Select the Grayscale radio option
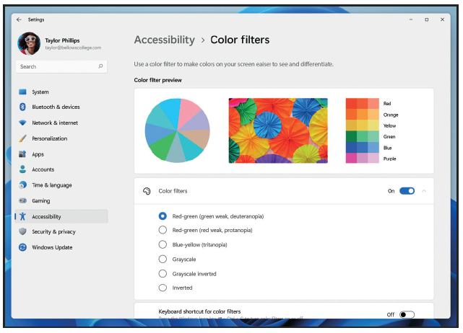The width and height of the screenshot is (463, 333). 163,259
